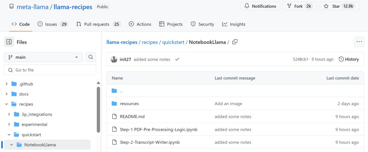Select experimental in the file tree

(x=34, y=125)
